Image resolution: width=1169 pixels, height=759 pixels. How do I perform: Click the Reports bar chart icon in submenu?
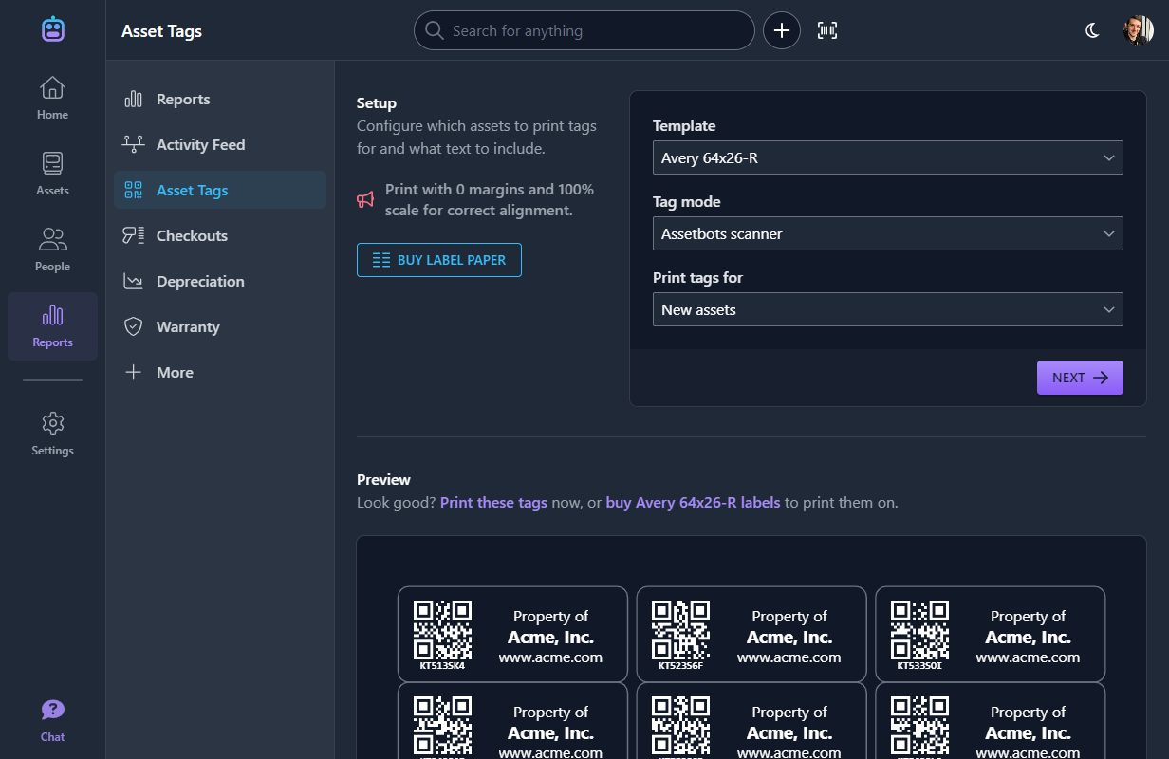[x=134, y=100]
